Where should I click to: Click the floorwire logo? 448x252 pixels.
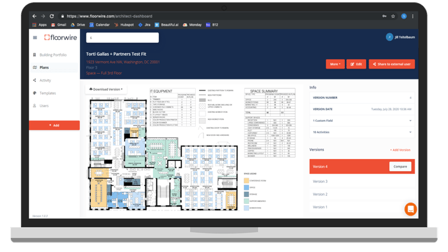pos(61,38)
